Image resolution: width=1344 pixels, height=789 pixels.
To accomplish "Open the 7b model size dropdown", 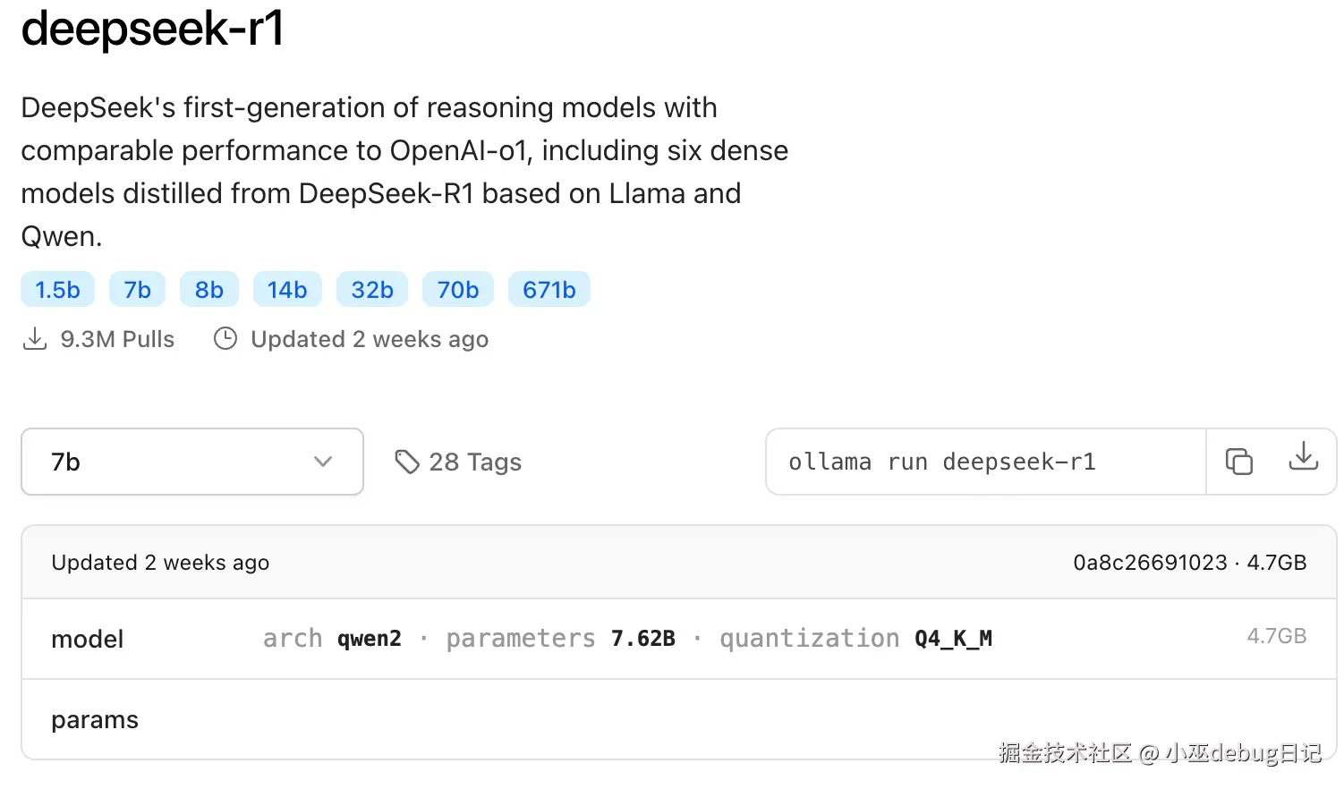I will click(191, 462).
